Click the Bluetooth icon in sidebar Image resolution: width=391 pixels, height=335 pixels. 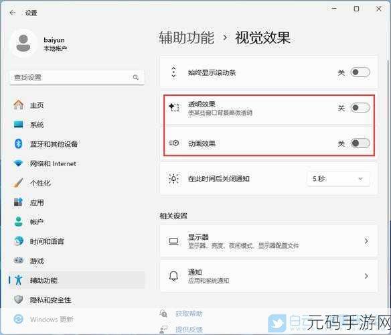coord(18,144)
